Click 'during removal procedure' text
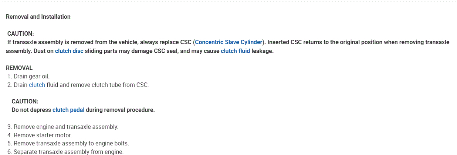 tap(120, 110)
